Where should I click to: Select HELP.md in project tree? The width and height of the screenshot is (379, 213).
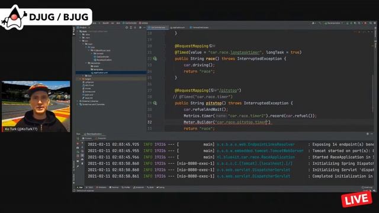[87, 98]
